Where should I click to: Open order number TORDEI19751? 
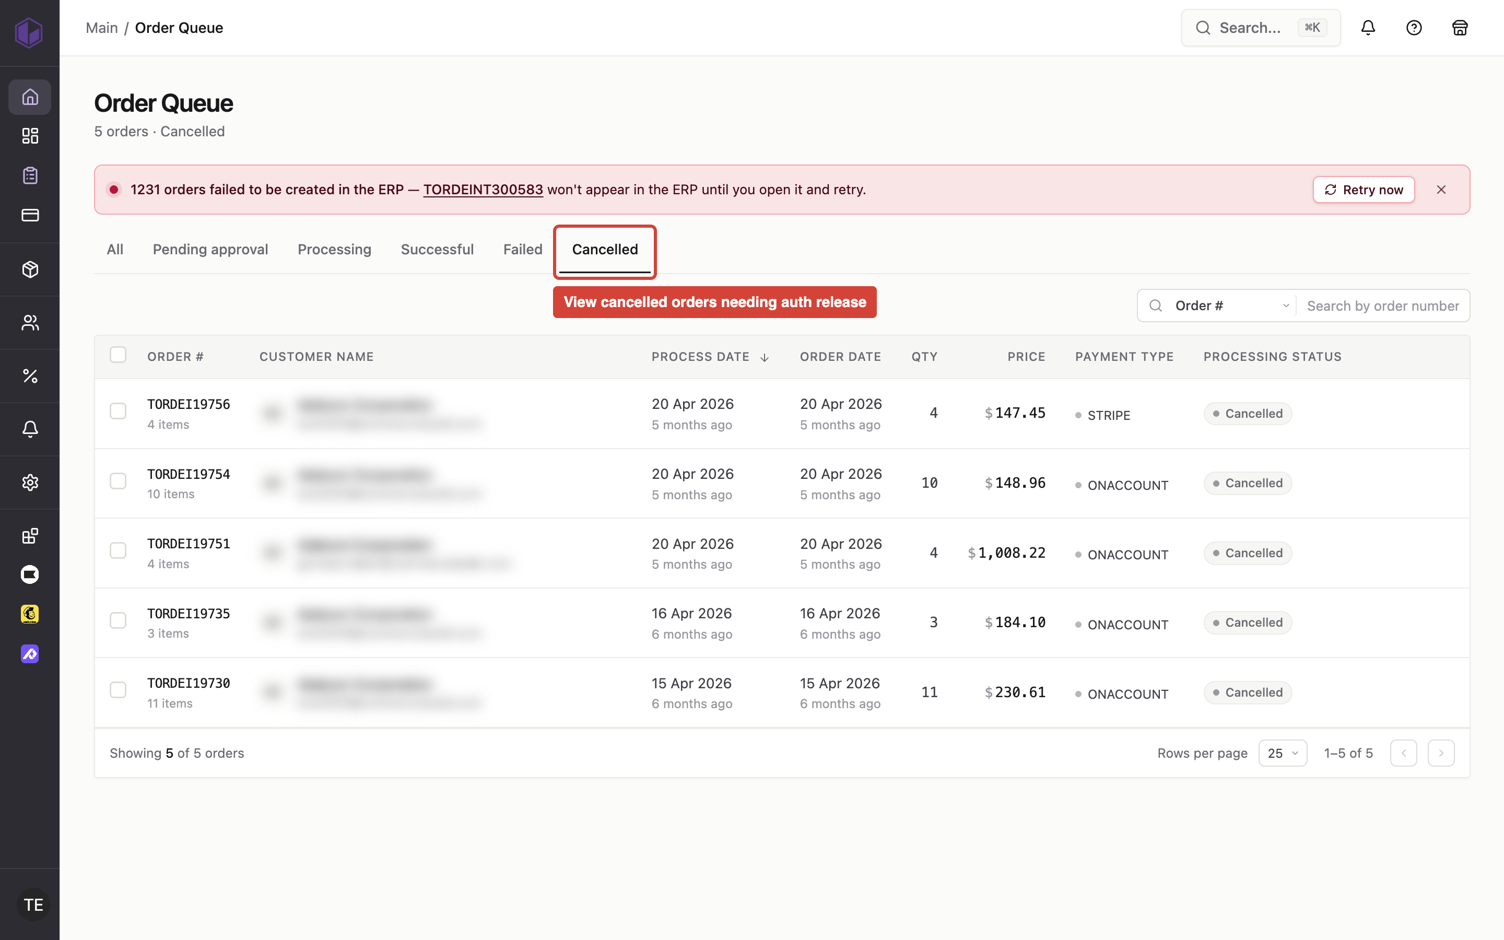point(189,544)
